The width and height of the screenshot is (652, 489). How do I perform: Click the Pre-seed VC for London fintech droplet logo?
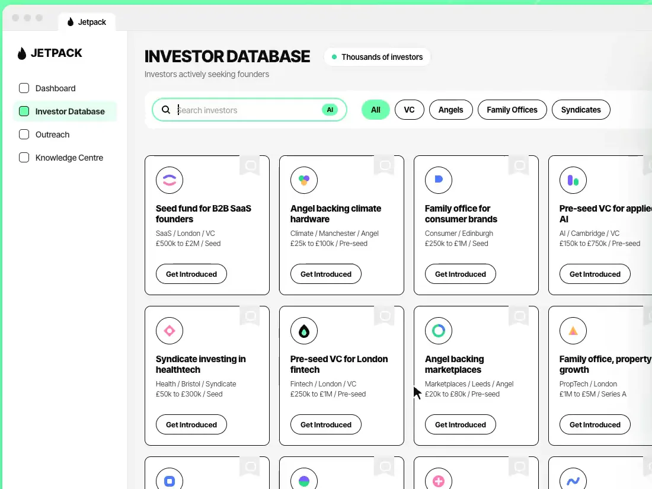point(304,331)
